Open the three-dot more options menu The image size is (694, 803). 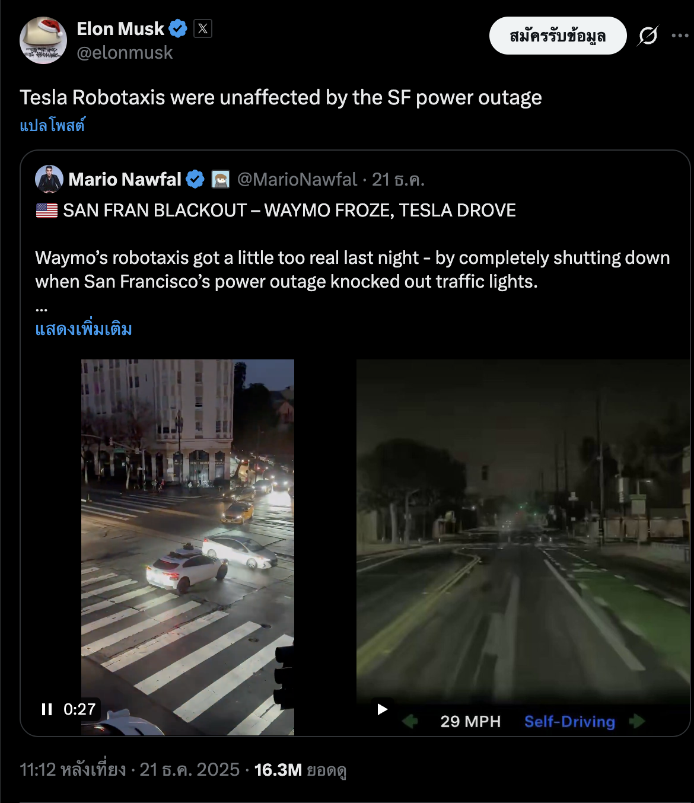coord(680,36)
